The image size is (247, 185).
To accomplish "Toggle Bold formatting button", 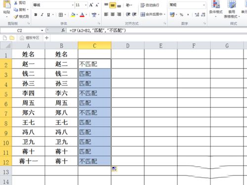I will [x=36, y=15].
